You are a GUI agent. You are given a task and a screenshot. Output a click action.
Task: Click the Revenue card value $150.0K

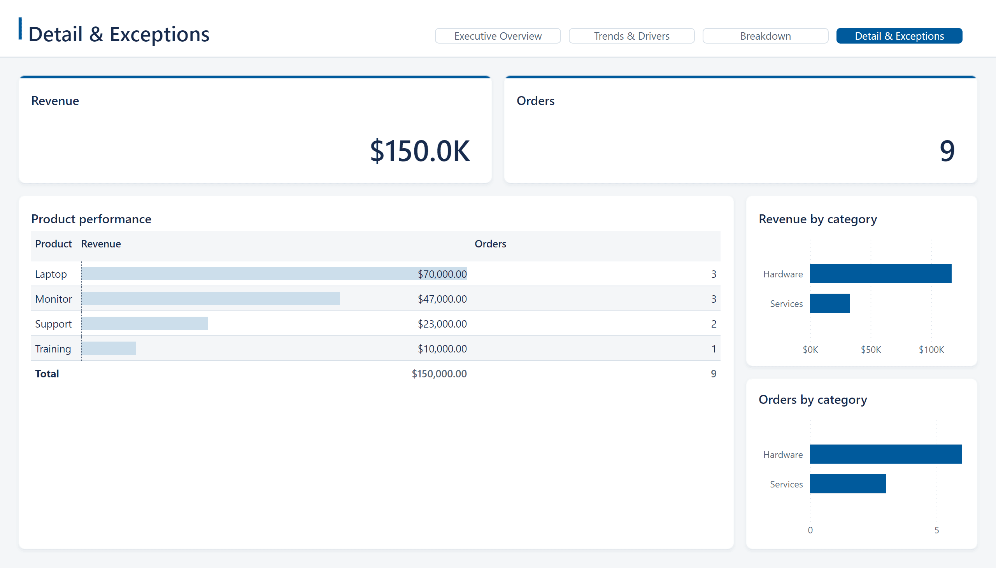pyautogui.click(x=420, y=151)
